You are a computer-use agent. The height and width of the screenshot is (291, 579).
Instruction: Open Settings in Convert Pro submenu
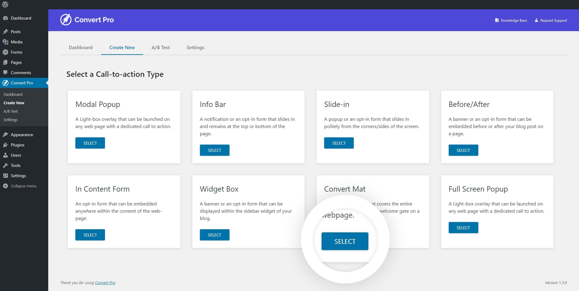click(11, 120)
